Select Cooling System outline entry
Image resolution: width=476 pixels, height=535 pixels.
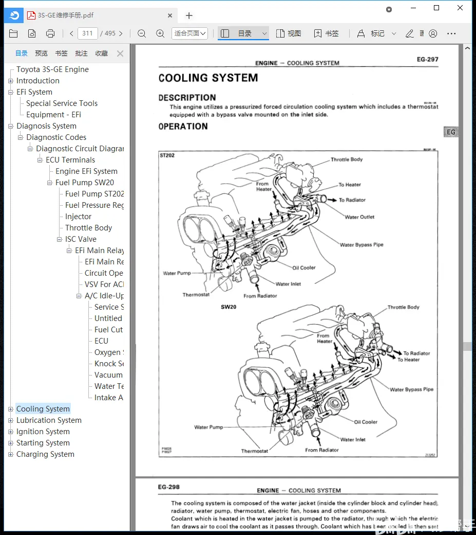pos(43,409)
